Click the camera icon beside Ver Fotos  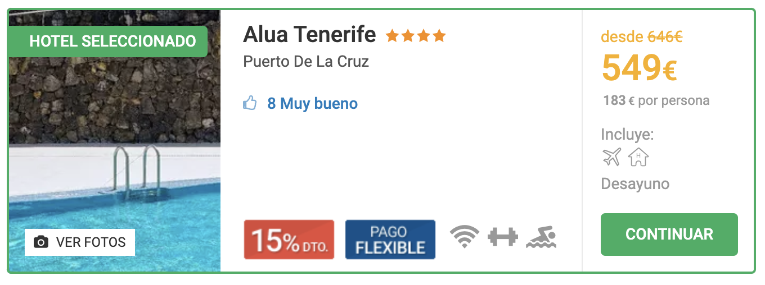[40, 242]
